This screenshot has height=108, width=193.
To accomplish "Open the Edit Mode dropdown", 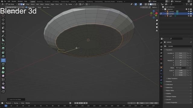I will point(11,4).
